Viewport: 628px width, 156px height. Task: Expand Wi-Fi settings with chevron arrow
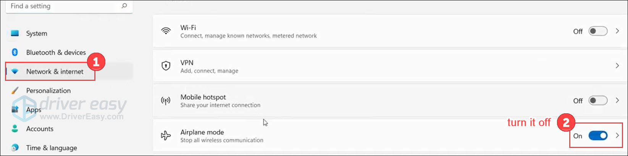(617, 31)
